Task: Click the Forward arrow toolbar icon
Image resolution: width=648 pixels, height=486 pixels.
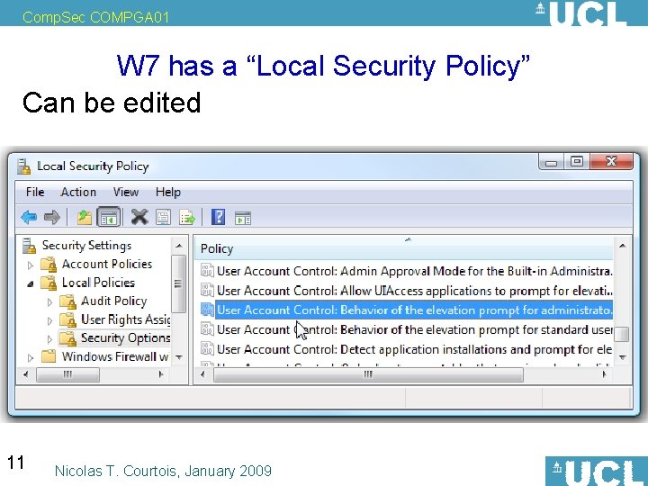Action: pos(52,217)
